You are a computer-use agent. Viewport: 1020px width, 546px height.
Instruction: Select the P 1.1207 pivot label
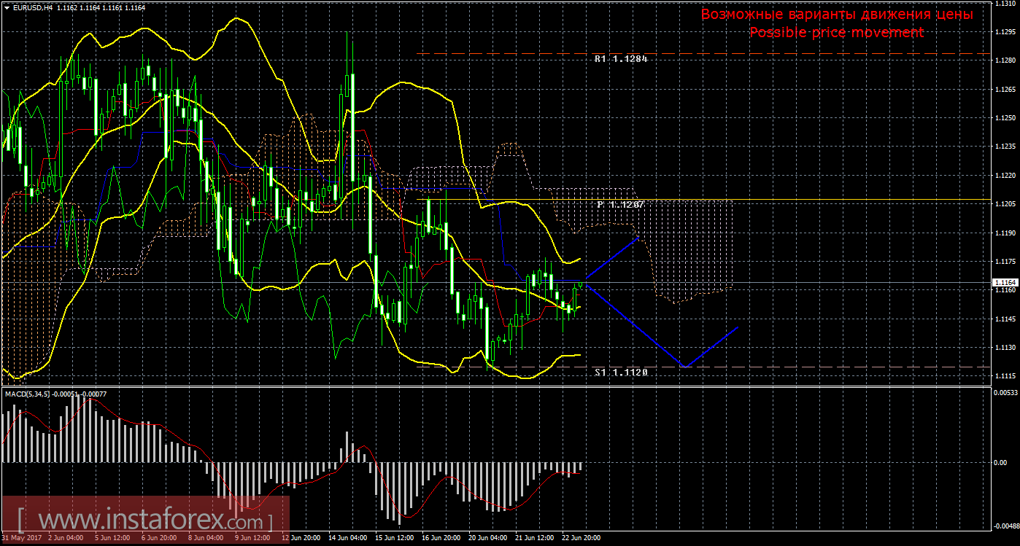coord(620,205)
